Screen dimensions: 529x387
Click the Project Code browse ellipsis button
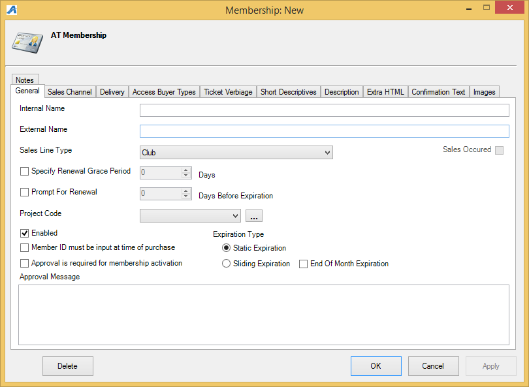coord(254,216)
